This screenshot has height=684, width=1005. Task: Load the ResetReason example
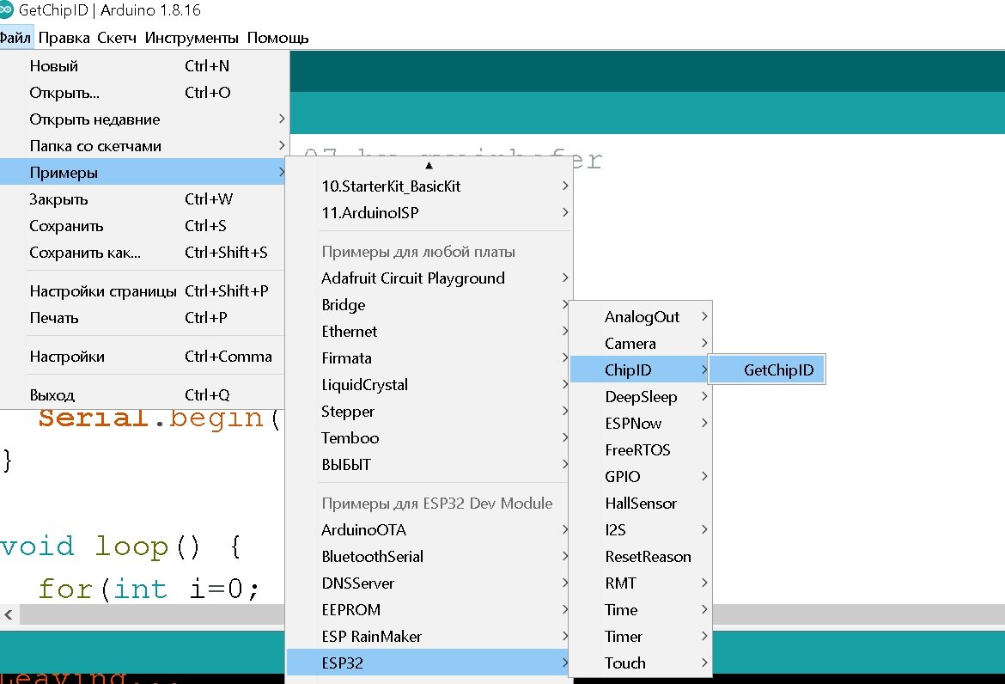(640, 557)
